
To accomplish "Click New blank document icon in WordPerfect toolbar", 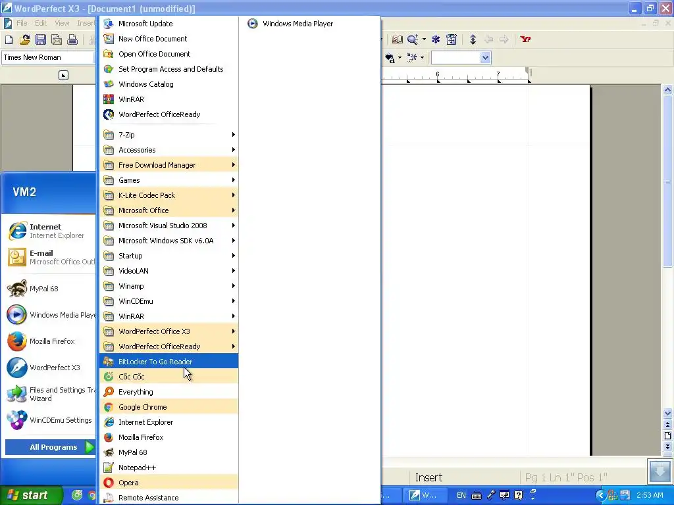I will pyautogui.click(x=9, y=40).
